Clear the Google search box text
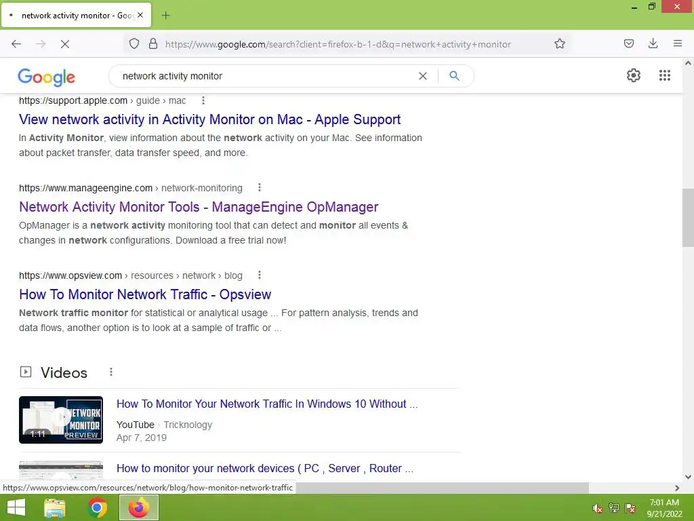This screenshot has width=694, height=521. point(423,76)
